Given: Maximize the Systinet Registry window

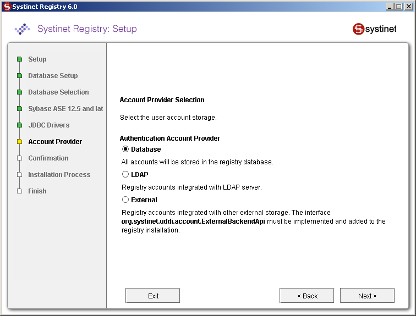Looking at the screenshot, I should pyautogui.click(x=398, y=7).
